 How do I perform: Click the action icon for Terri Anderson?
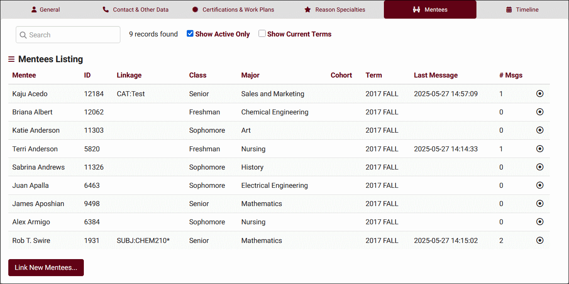coord(540,149)
